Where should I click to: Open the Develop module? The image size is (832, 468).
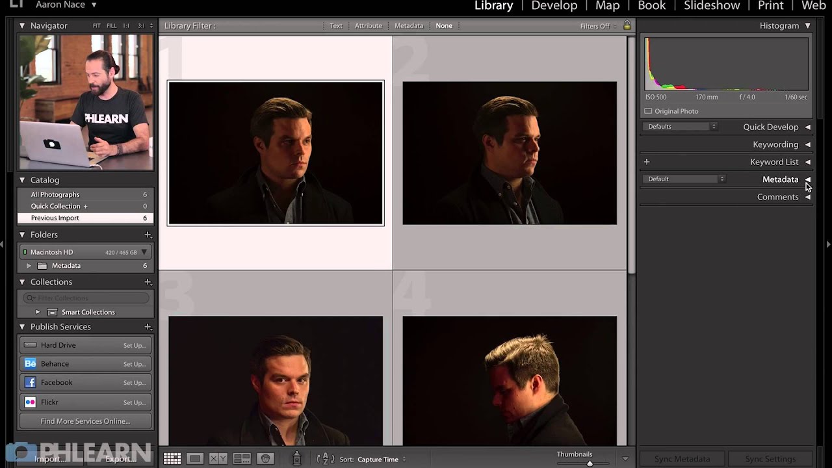click(x=554, y=6)
